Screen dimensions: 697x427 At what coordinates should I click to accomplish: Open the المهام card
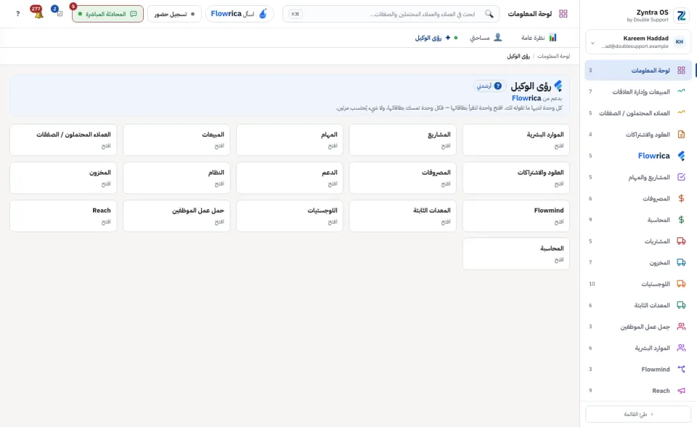pyautogui.click(x=290, y=139)
